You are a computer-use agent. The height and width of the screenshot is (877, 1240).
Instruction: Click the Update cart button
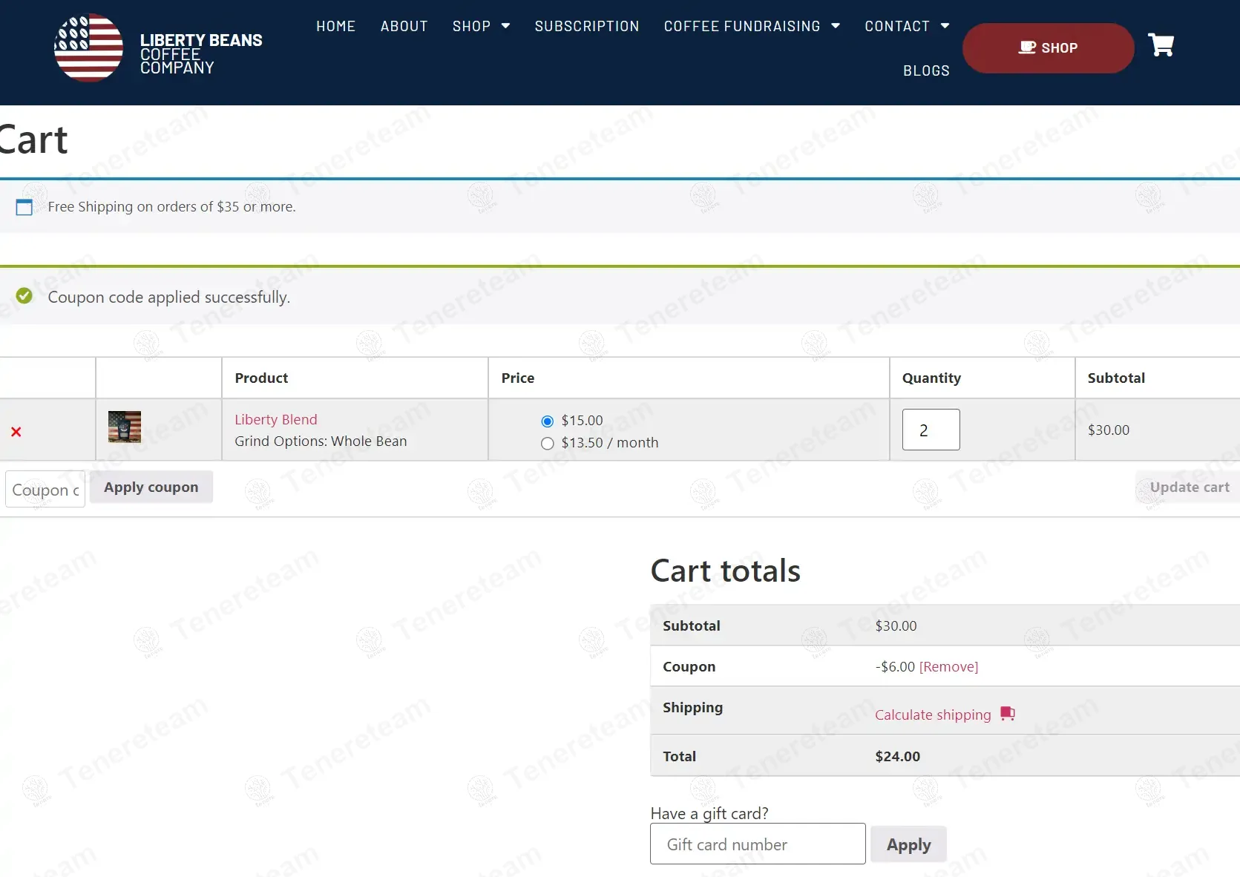coord(1189,487)
